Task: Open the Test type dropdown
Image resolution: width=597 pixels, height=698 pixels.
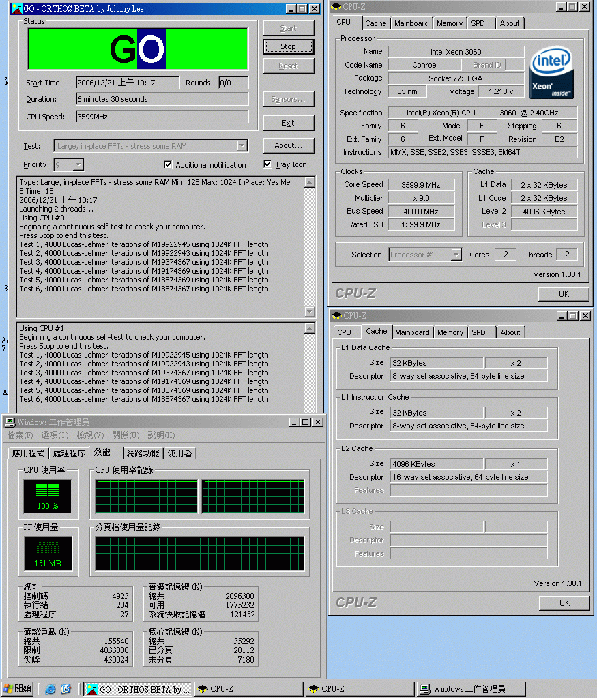Action: tap(242, 145)
